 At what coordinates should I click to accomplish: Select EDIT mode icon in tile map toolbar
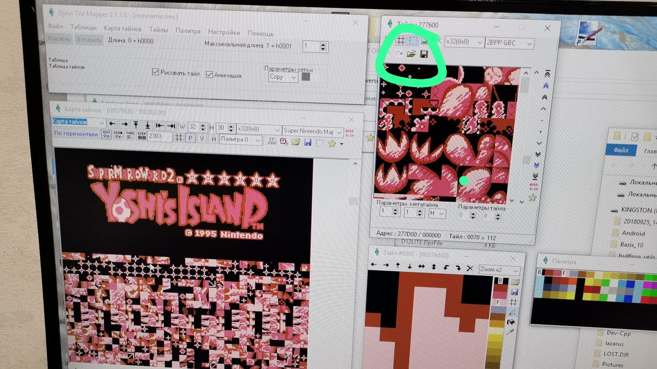click(x=106, y=135)
